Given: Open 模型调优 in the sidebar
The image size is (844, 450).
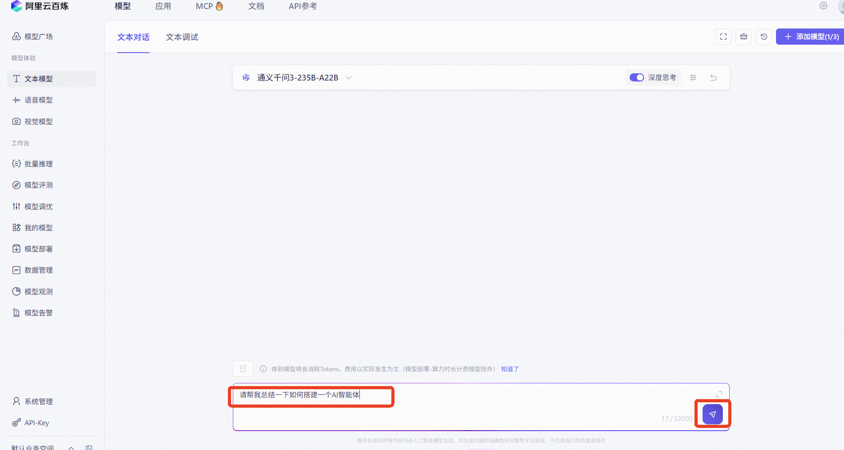Looking at the screenshot, I should point(32,207).
